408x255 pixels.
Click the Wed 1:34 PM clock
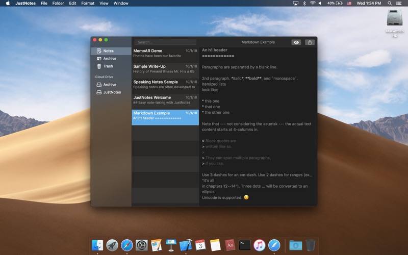coord(369,3)
